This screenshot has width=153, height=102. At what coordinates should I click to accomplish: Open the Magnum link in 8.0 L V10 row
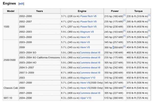click(x=85, y=78)
